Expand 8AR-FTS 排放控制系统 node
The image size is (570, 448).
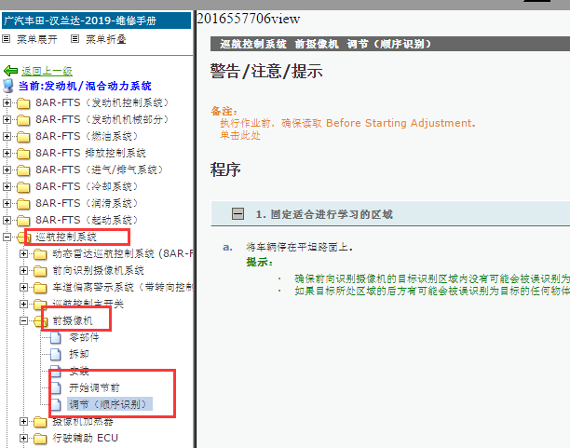7,153
